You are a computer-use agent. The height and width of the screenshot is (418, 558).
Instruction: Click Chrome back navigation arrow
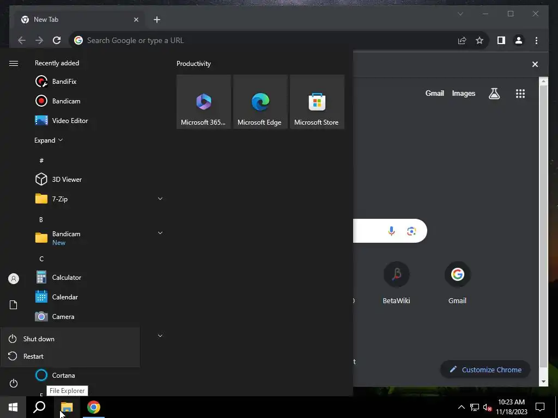coord(22,40)
